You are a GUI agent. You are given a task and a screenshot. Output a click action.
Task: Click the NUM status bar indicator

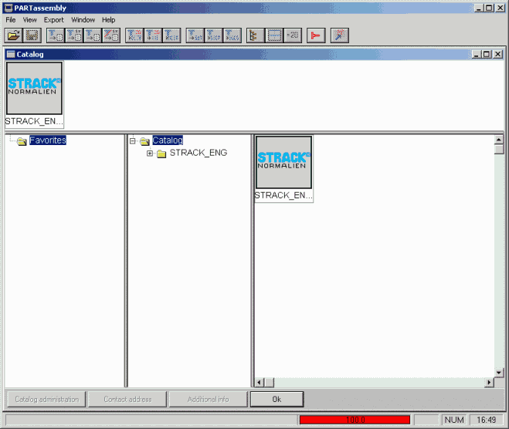(x=454, y=420)
